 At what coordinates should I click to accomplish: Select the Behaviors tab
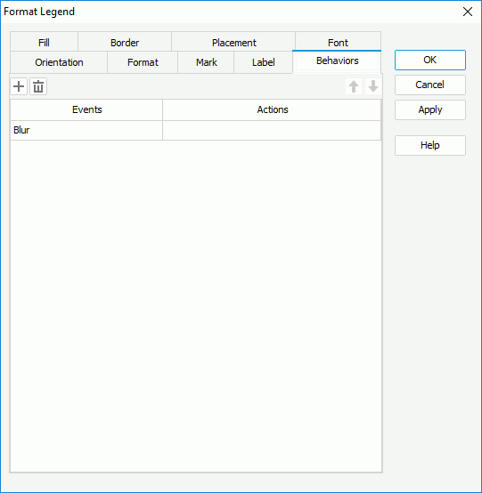point(337,61)
